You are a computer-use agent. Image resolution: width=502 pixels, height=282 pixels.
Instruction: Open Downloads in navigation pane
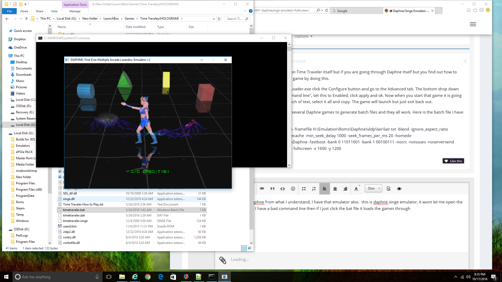[x=23, y=75]
